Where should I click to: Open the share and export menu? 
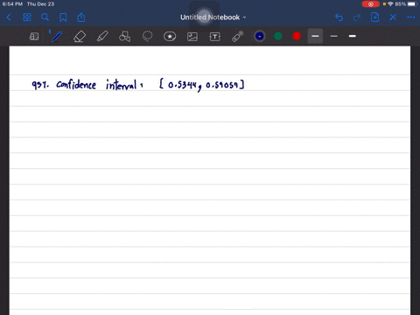[81, 17]
